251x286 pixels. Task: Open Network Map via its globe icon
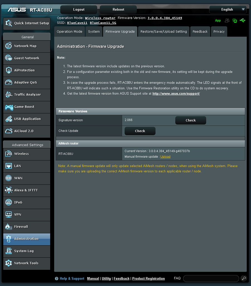[x=9, y=46]
